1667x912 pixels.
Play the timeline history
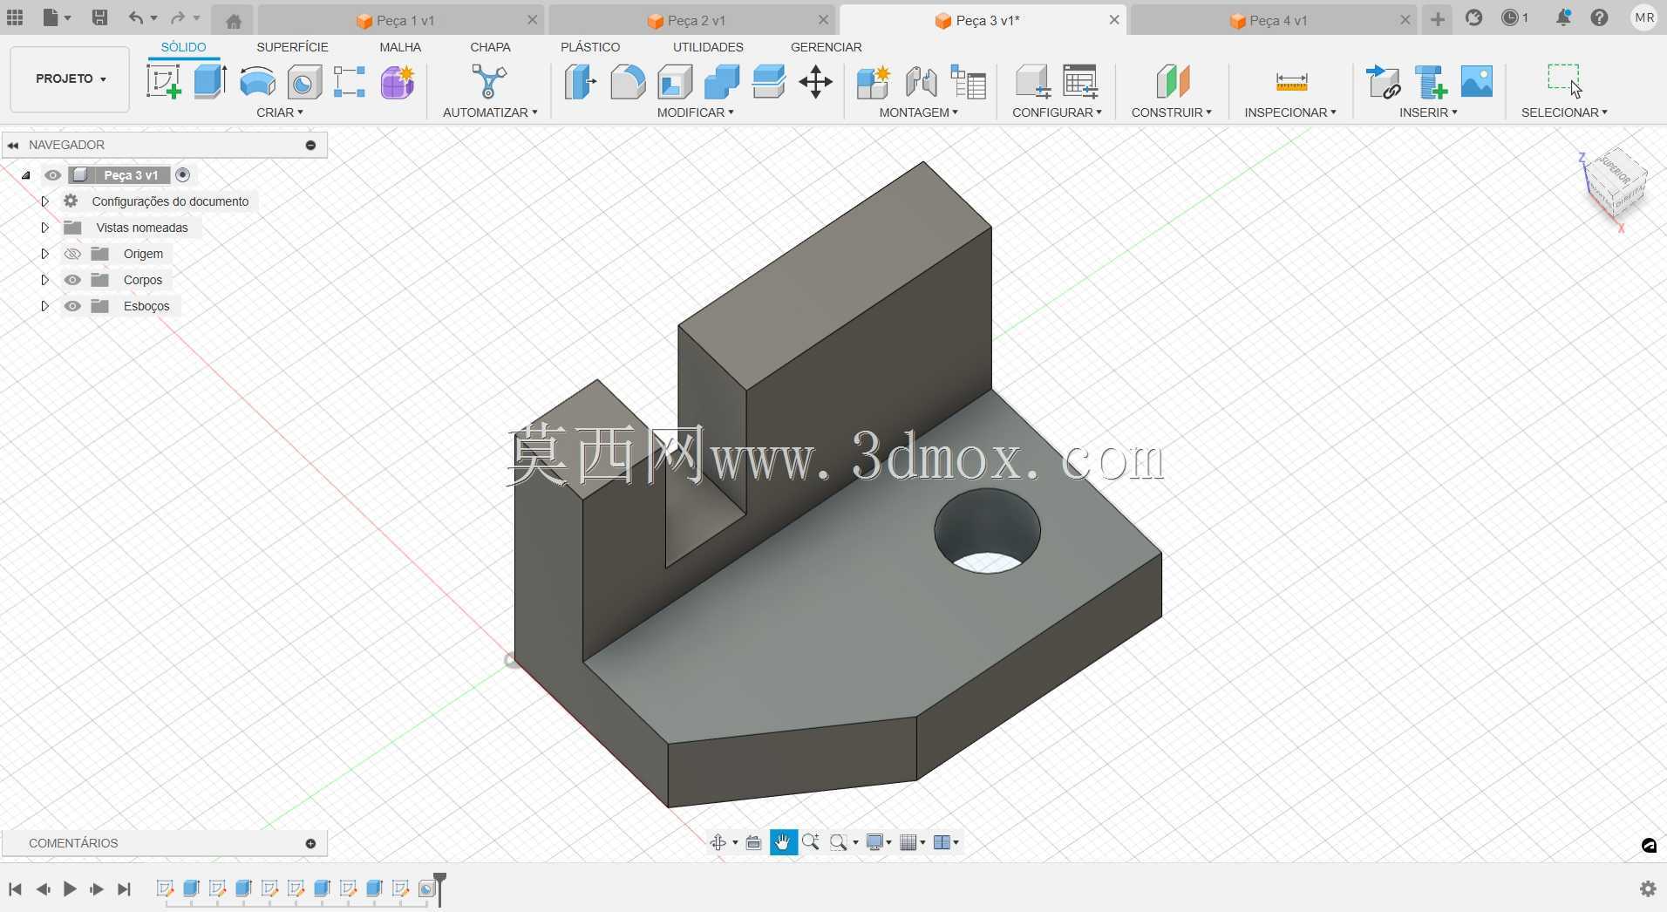(70, 889)
